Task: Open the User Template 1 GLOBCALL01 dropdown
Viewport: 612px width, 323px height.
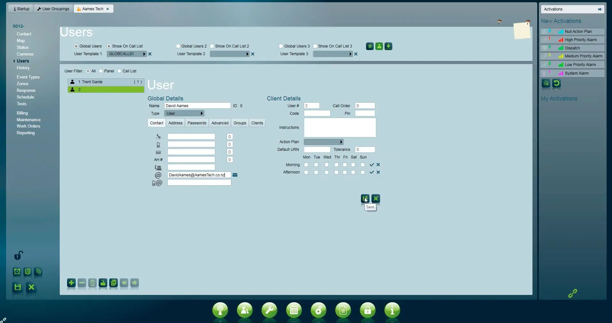Action: [x=126, y=54]
